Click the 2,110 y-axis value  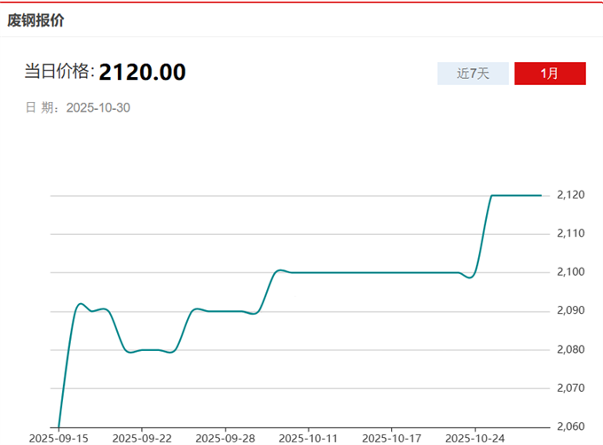pos(570,233)
